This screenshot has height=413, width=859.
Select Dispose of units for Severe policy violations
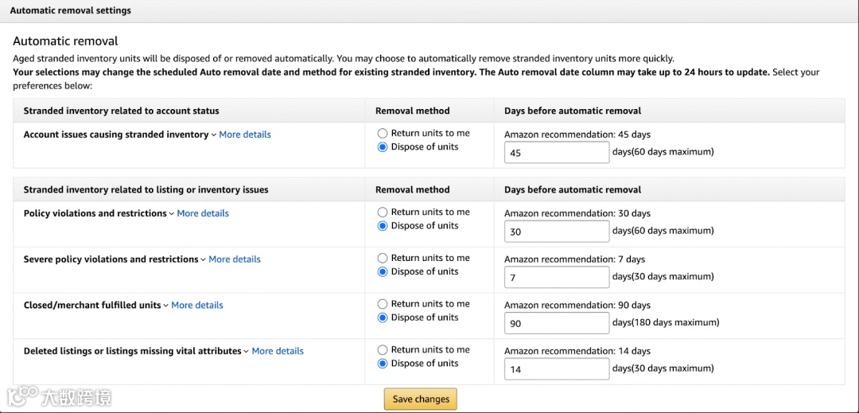coord(383,272)
